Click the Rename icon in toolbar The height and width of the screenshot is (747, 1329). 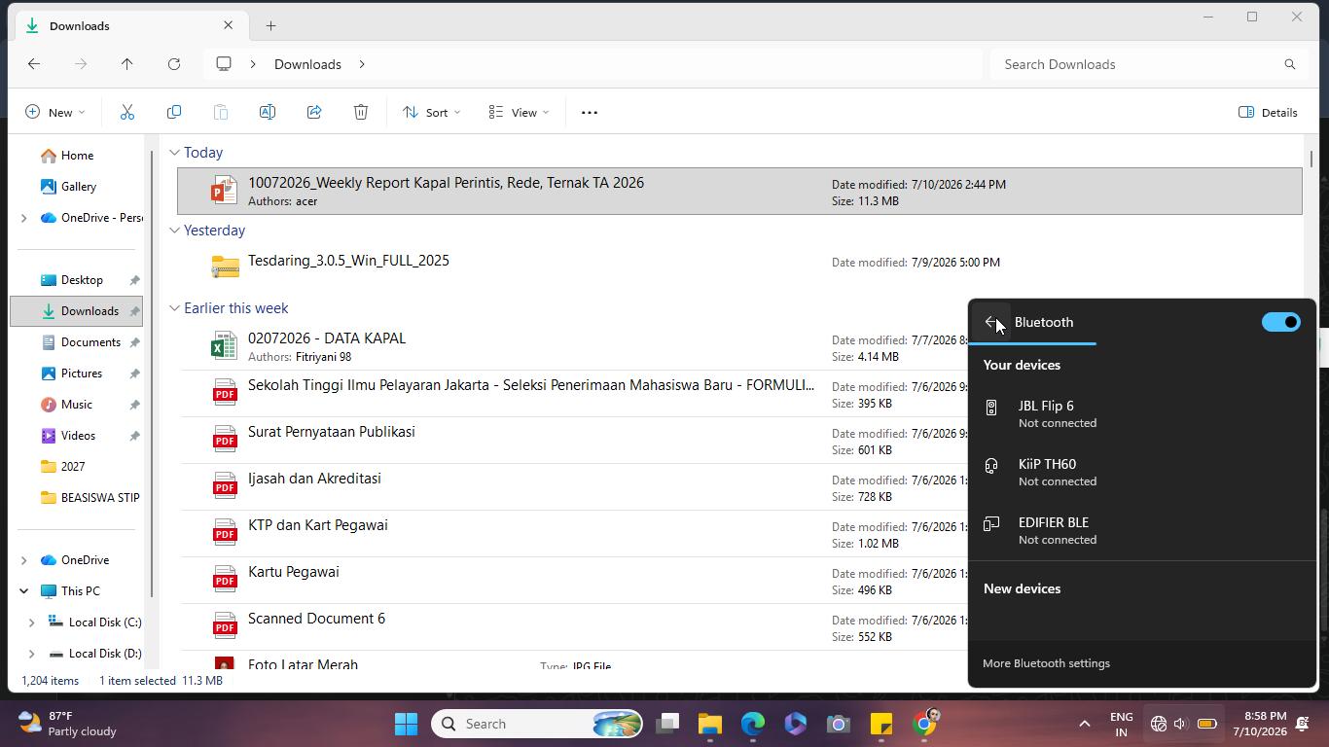tap(268, 112)
